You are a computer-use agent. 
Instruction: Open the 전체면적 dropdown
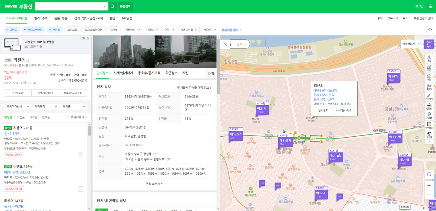[x=45, y=106]
